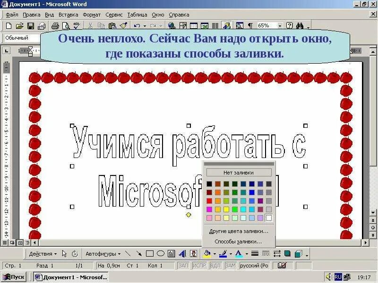Insert Clip Art picture icon
This screenshot has width=378, height=283.
(x=193, y=254)
